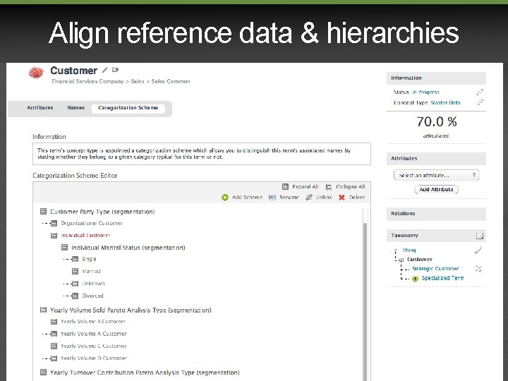The width and height of the screenshot is (508, 381).
Task: Click the export icon beside Customer title
Action: (115, 70)
